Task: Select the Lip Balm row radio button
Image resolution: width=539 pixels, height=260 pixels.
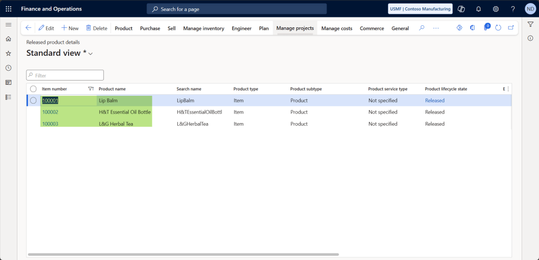Action: [x=33, y=101]
